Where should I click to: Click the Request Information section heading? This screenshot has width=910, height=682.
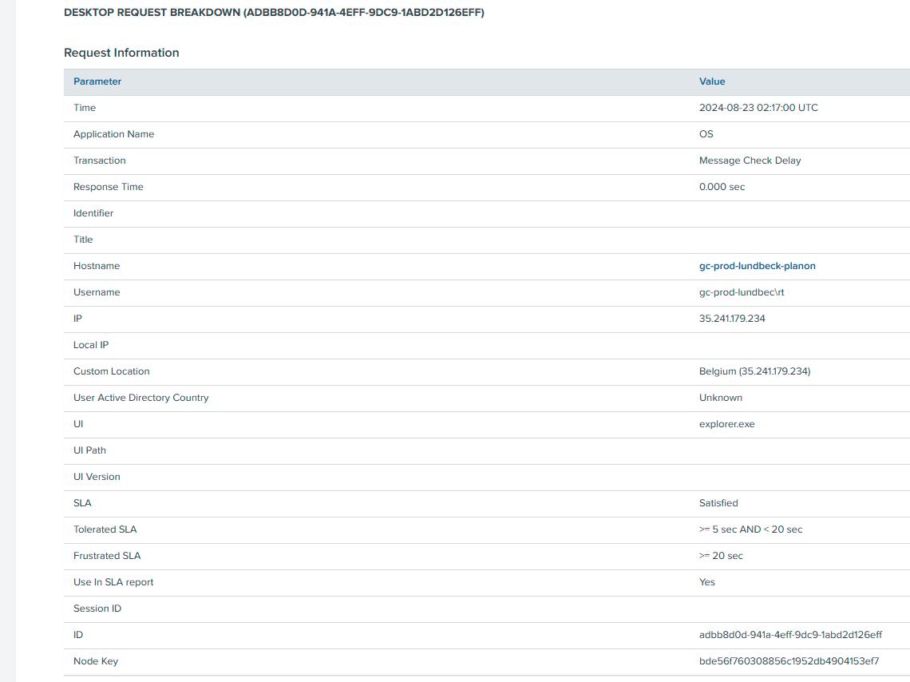121,53
